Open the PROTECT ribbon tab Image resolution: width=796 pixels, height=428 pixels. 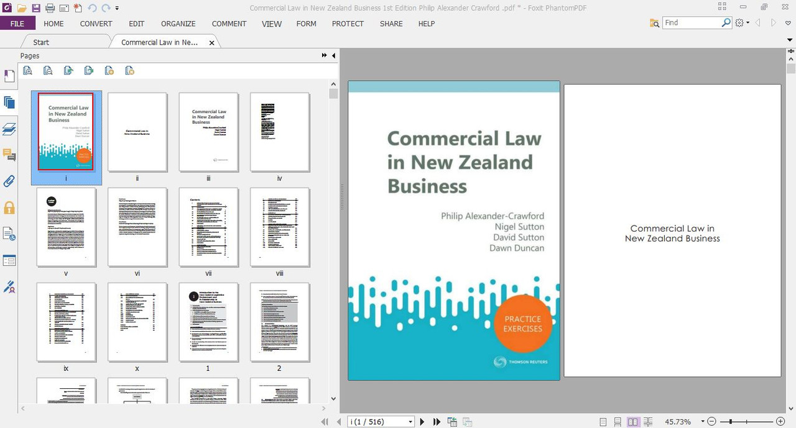[x=348, y=24]
